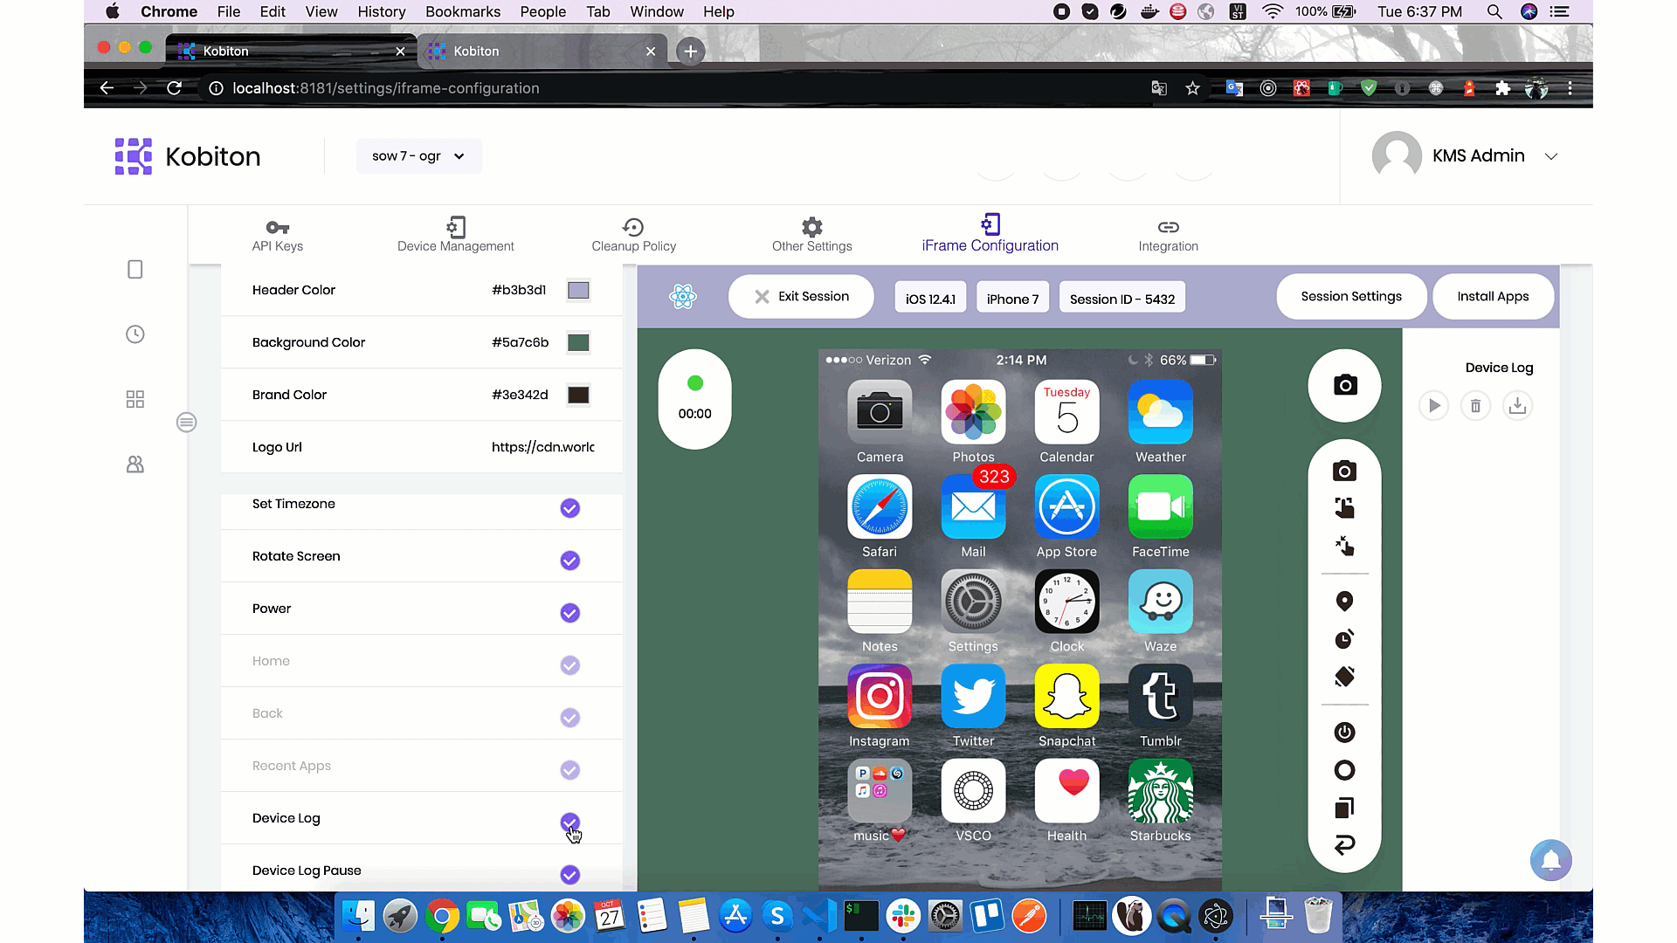Open the apps grid sidebar icon

coord(135,399)
